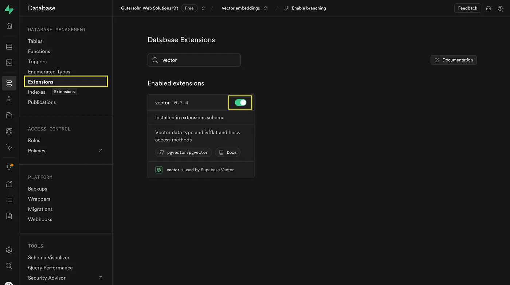Click the vector 0.7.4 card title
Image resolution: width=510 pixels, height=285 pixels.
point(172,103)
